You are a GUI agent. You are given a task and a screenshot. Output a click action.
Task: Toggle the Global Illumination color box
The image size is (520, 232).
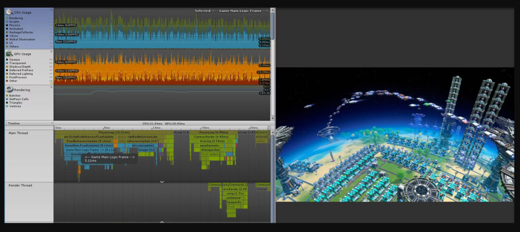tap(7, 40)
